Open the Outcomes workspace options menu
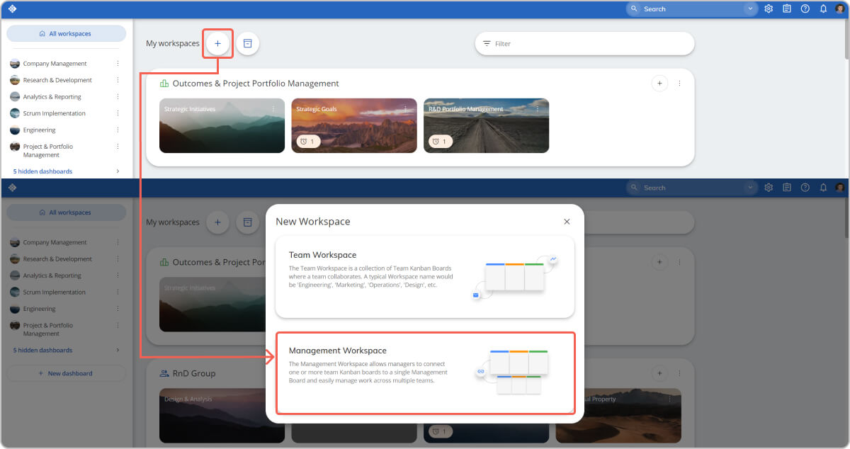850x449 pixels. pos(679,83)
